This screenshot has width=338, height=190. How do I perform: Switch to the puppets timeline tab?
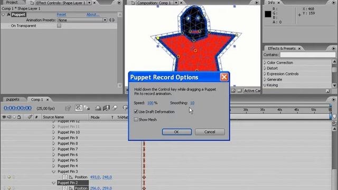(x=13, y=99)
